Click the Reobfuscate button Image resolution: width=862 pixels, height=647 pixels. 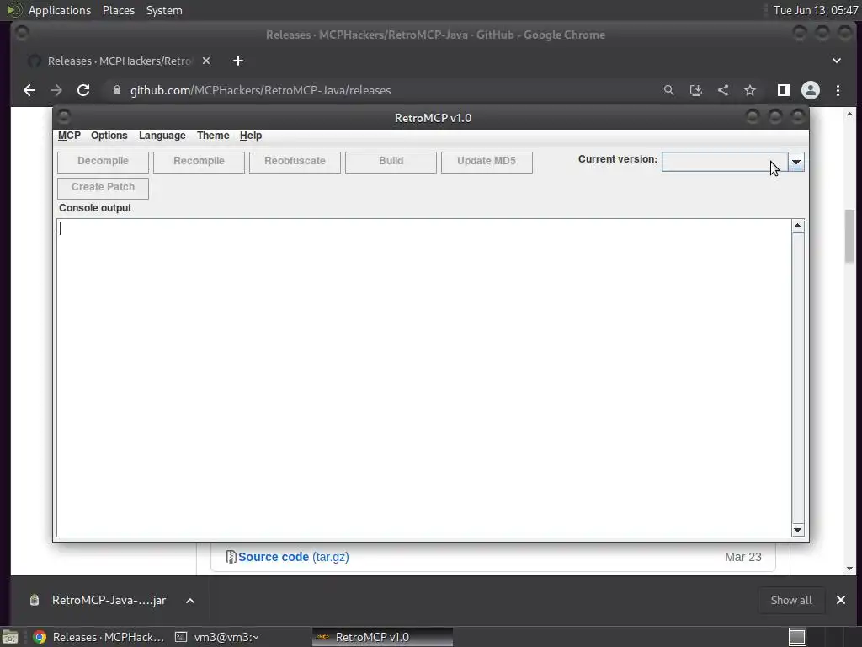295,162
